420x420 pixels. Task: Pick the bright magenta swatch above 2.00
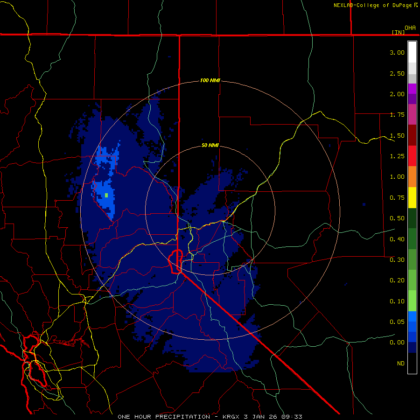[412, 89]
